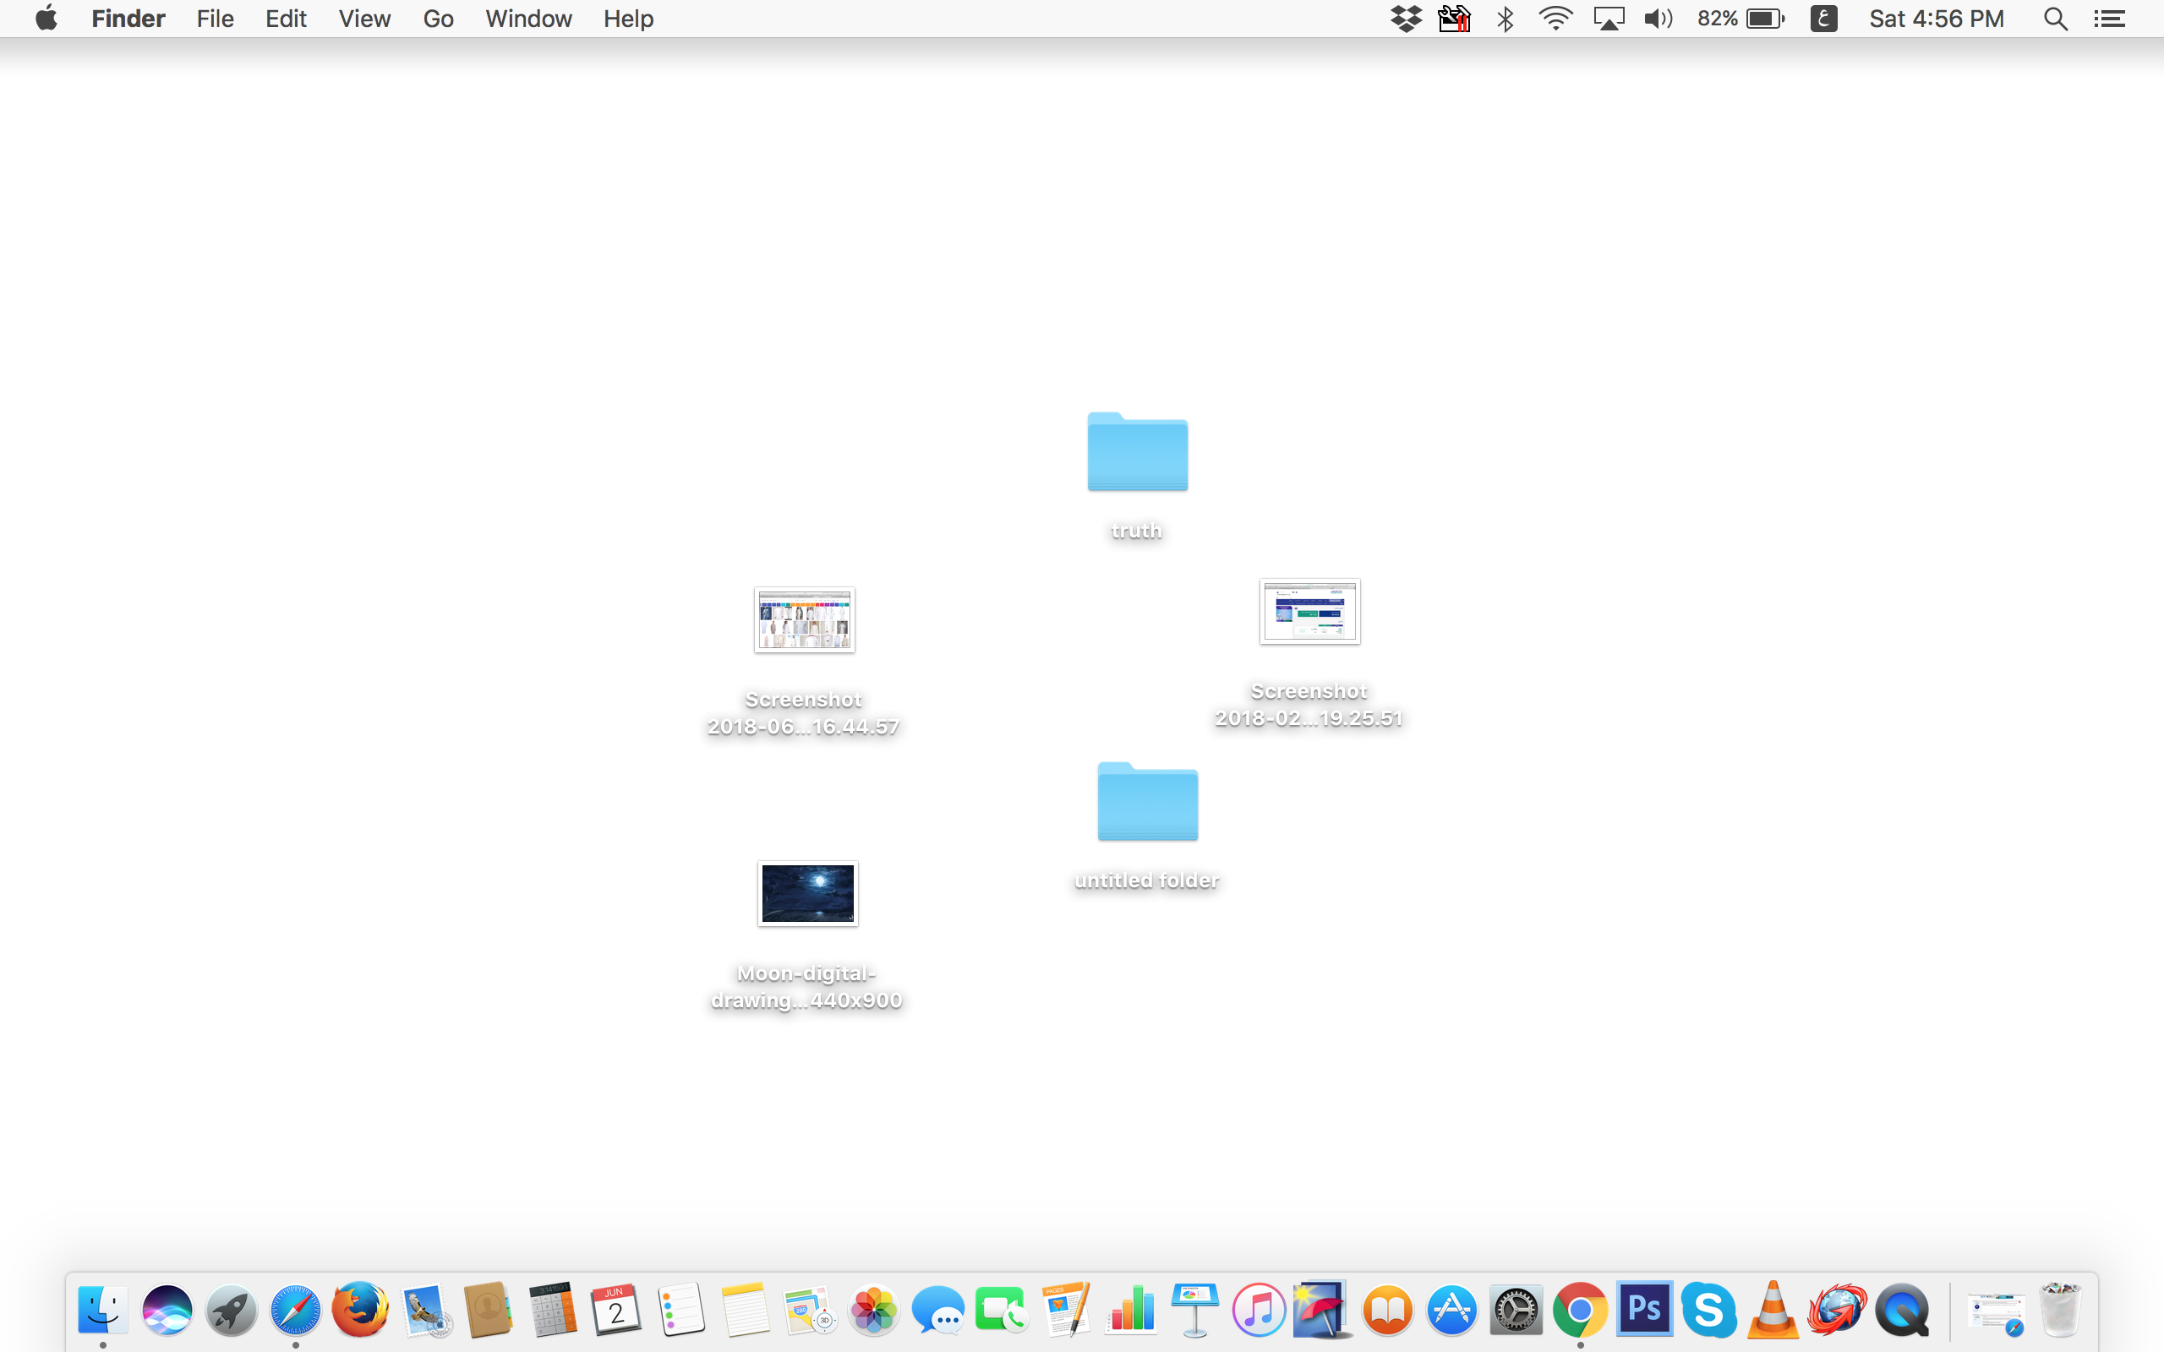Click the Siri icon in Dock
This screenshot has height=1352, width=2164.
click(x=167, y=1310)
